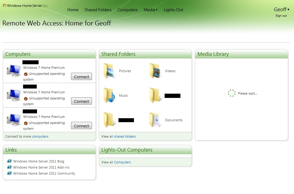
Task: Open the Shared Folders menu item
Action: tap(98, 10)
